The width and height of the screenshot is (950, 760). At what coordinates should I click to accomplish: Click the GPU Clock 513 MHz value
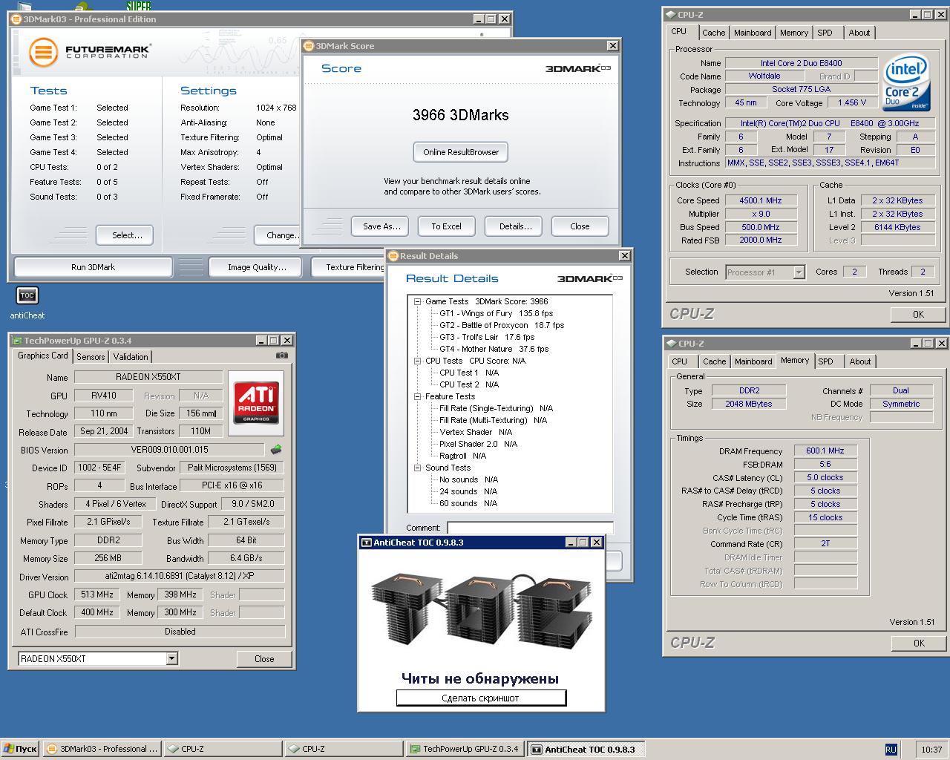tap(97, 594)
